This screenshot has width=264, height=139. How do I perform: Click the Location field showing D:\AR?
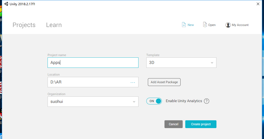point(93,82)
